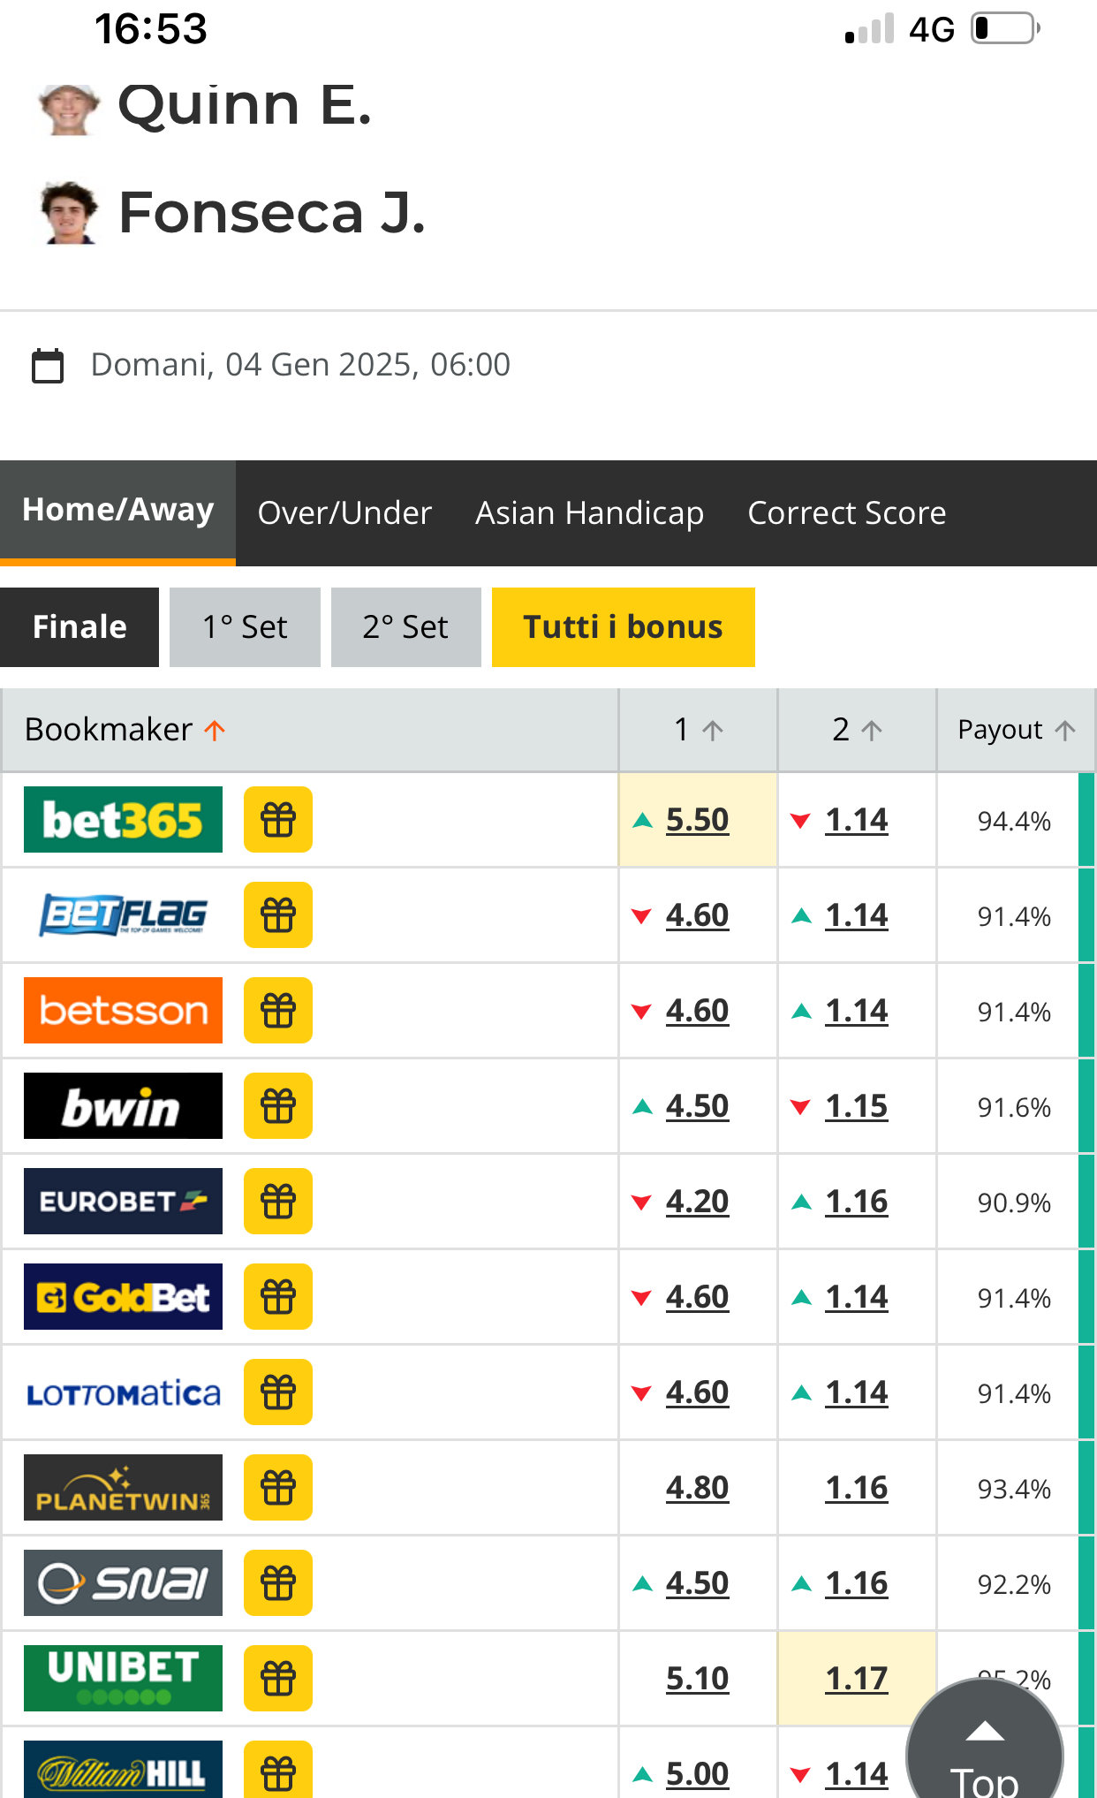
Task: Open the bet365 bonus gift icon
Action: coord(278,820)
